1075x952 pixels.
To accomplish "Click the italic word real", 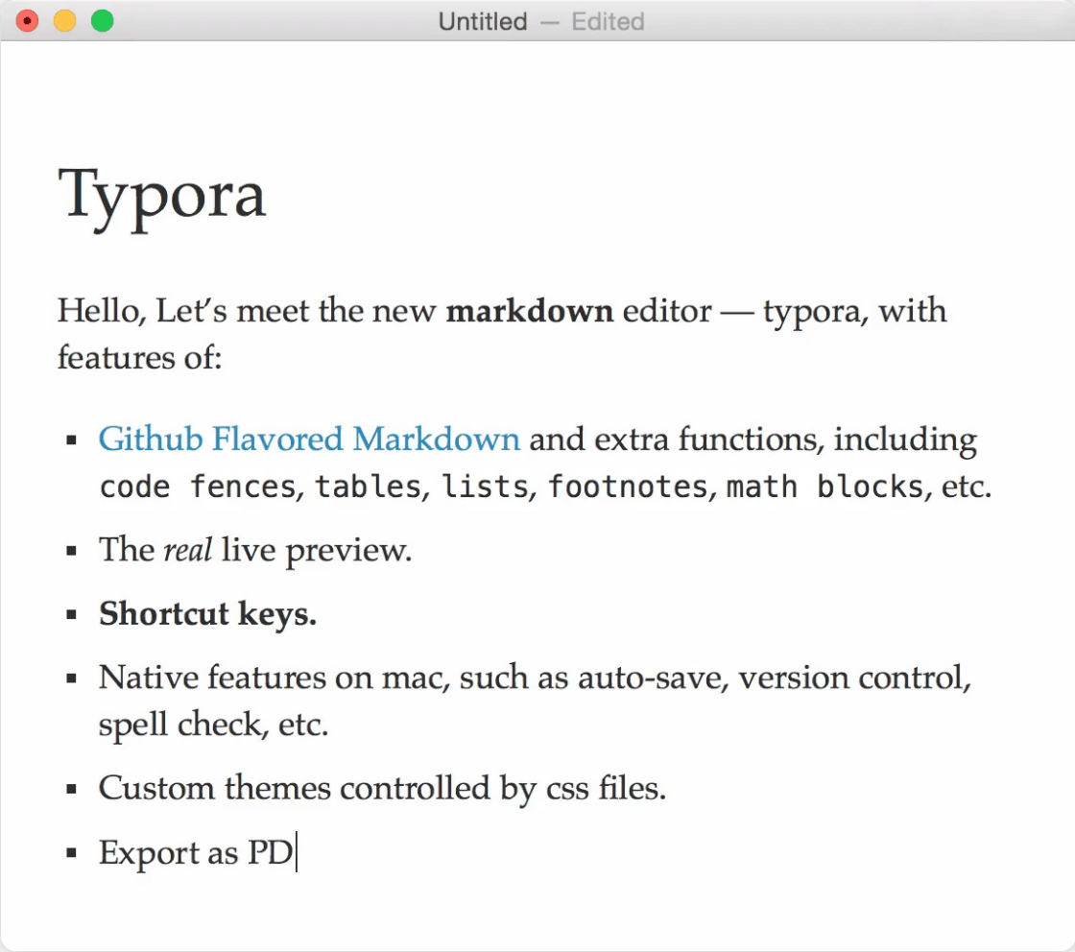I will 187,551.
